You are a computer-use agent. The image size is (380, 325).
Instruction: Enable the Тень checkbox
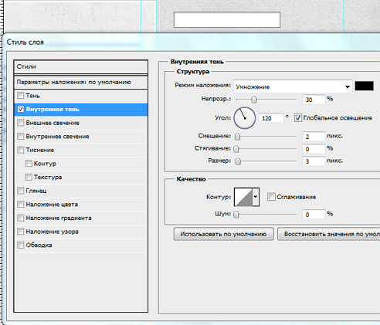tap(21, 96)
